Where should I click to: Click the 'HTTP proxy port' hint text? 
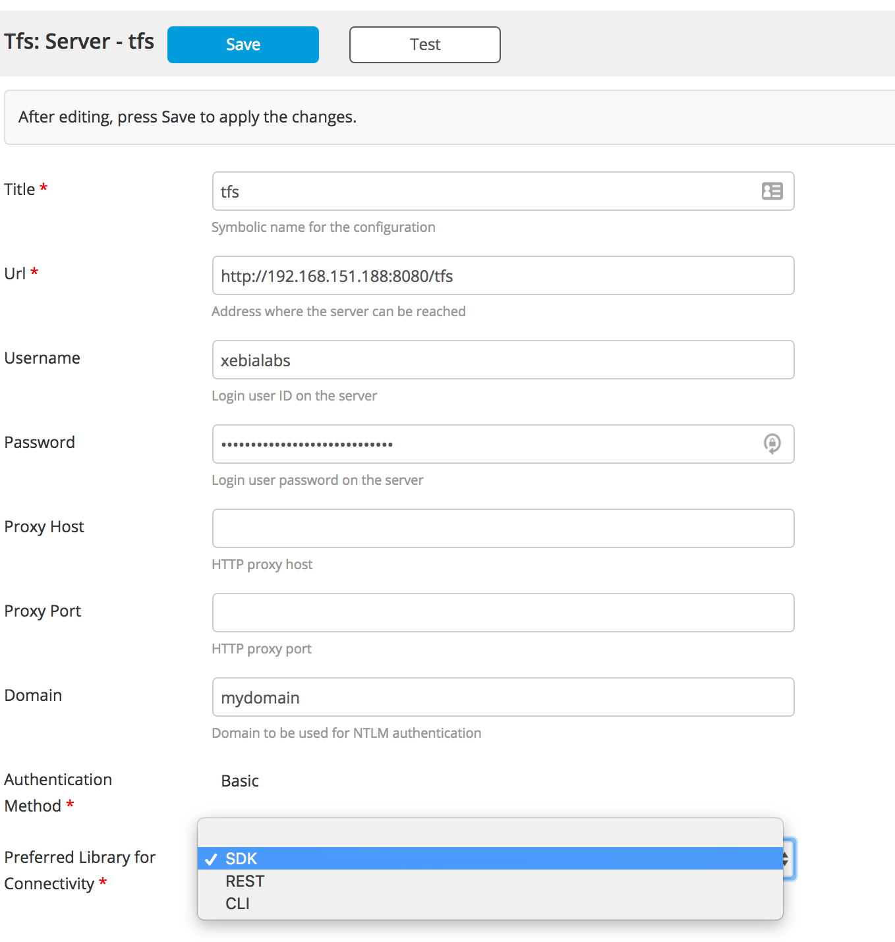click(x=261, y=649)
